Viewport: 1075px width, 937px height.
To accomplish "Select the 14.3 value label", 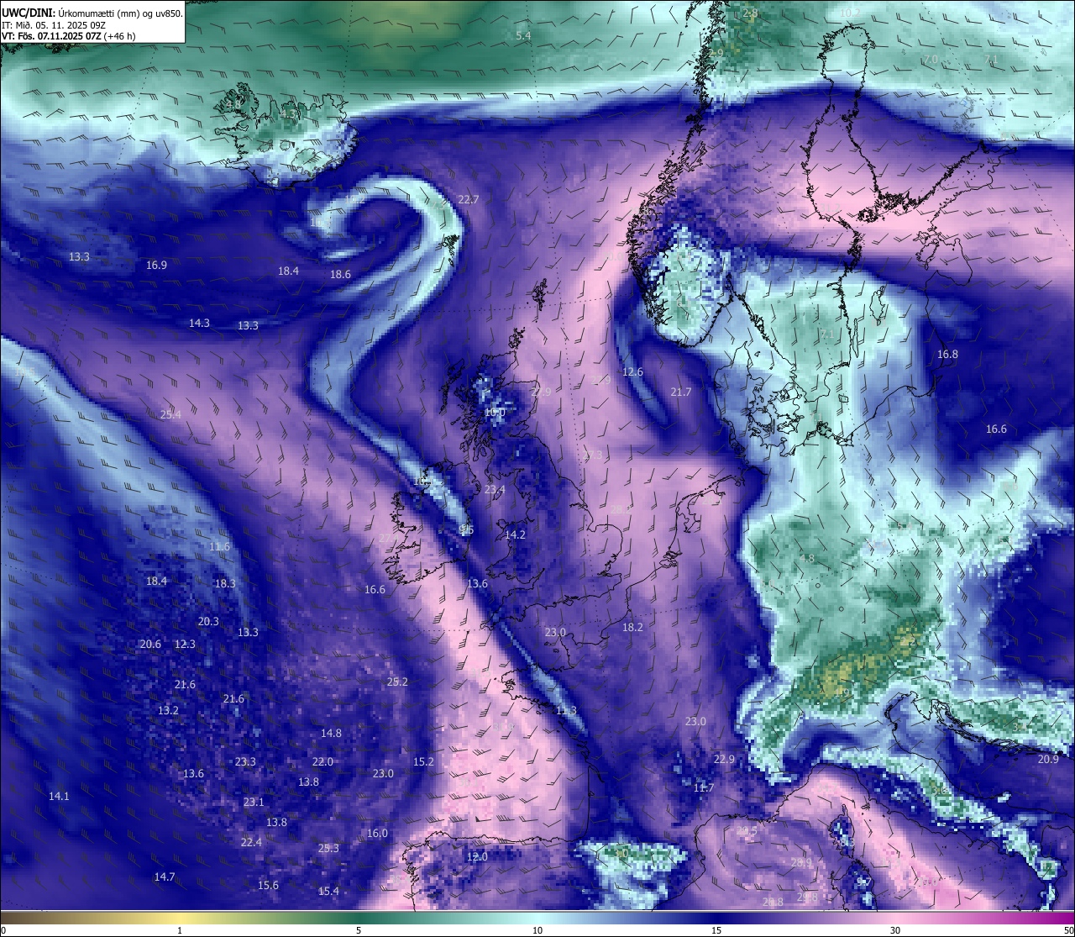I will (x=199, y=323).
